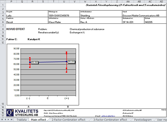Screen dimensions: 167x122
Task: Open the Paretodiagram sheet tab
Action: coord(143,120)
